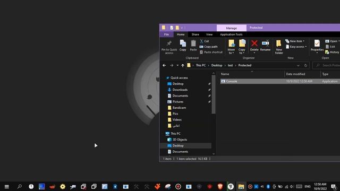This screenshot has height=191, width=340.
Task: Open the Windows Start menu
Action: pos(7,186)
